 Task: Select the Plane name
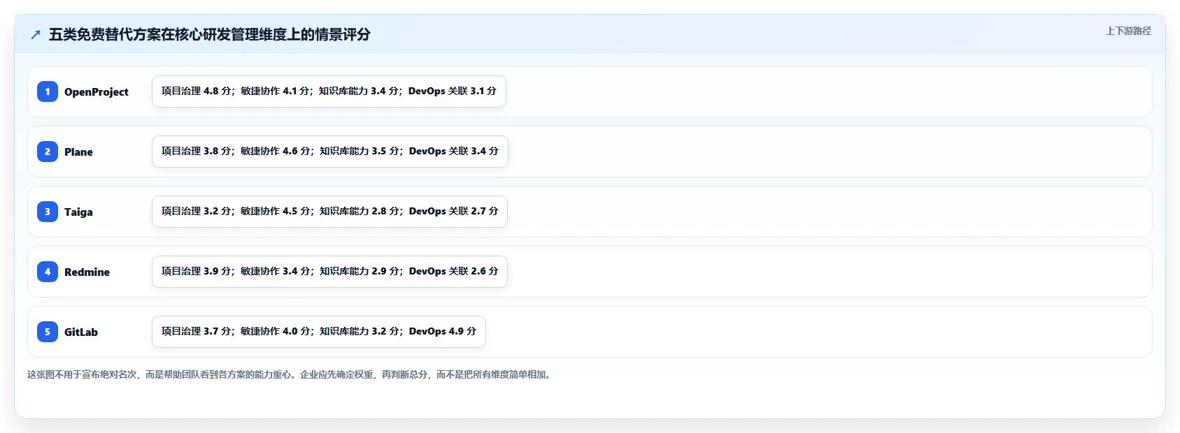[78, 152]
